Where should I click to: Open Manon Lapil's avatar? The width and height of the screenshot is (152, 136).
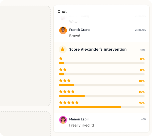pos(63,120)
